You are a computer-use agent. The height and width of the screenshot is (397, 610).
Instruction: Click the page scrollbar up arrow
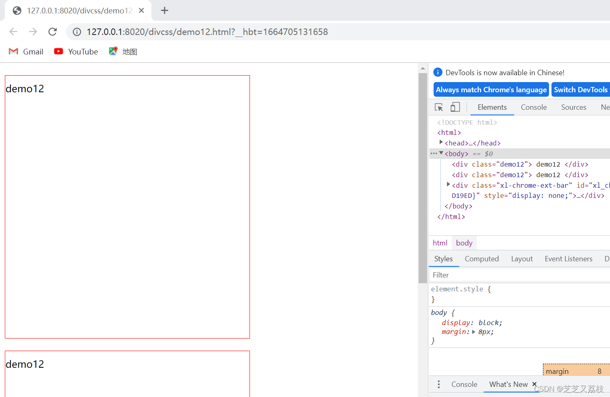pyautogui.click(x=423, y=68)
